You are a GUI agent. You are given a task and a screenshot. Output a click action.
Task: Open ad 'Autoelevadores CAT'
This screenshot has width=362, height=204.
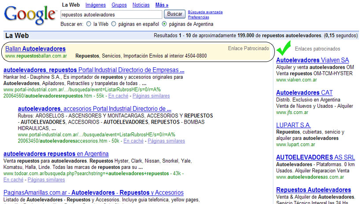tap(304, 93)
